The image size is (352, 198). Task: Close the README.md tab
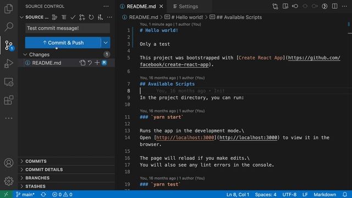[x=161, y=6]
